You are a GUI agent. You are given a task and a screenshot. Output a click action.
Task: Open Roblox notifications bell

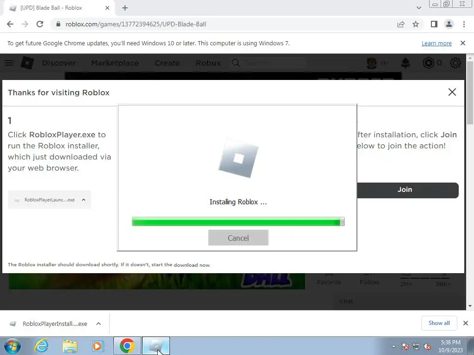(x=405, y=63)
